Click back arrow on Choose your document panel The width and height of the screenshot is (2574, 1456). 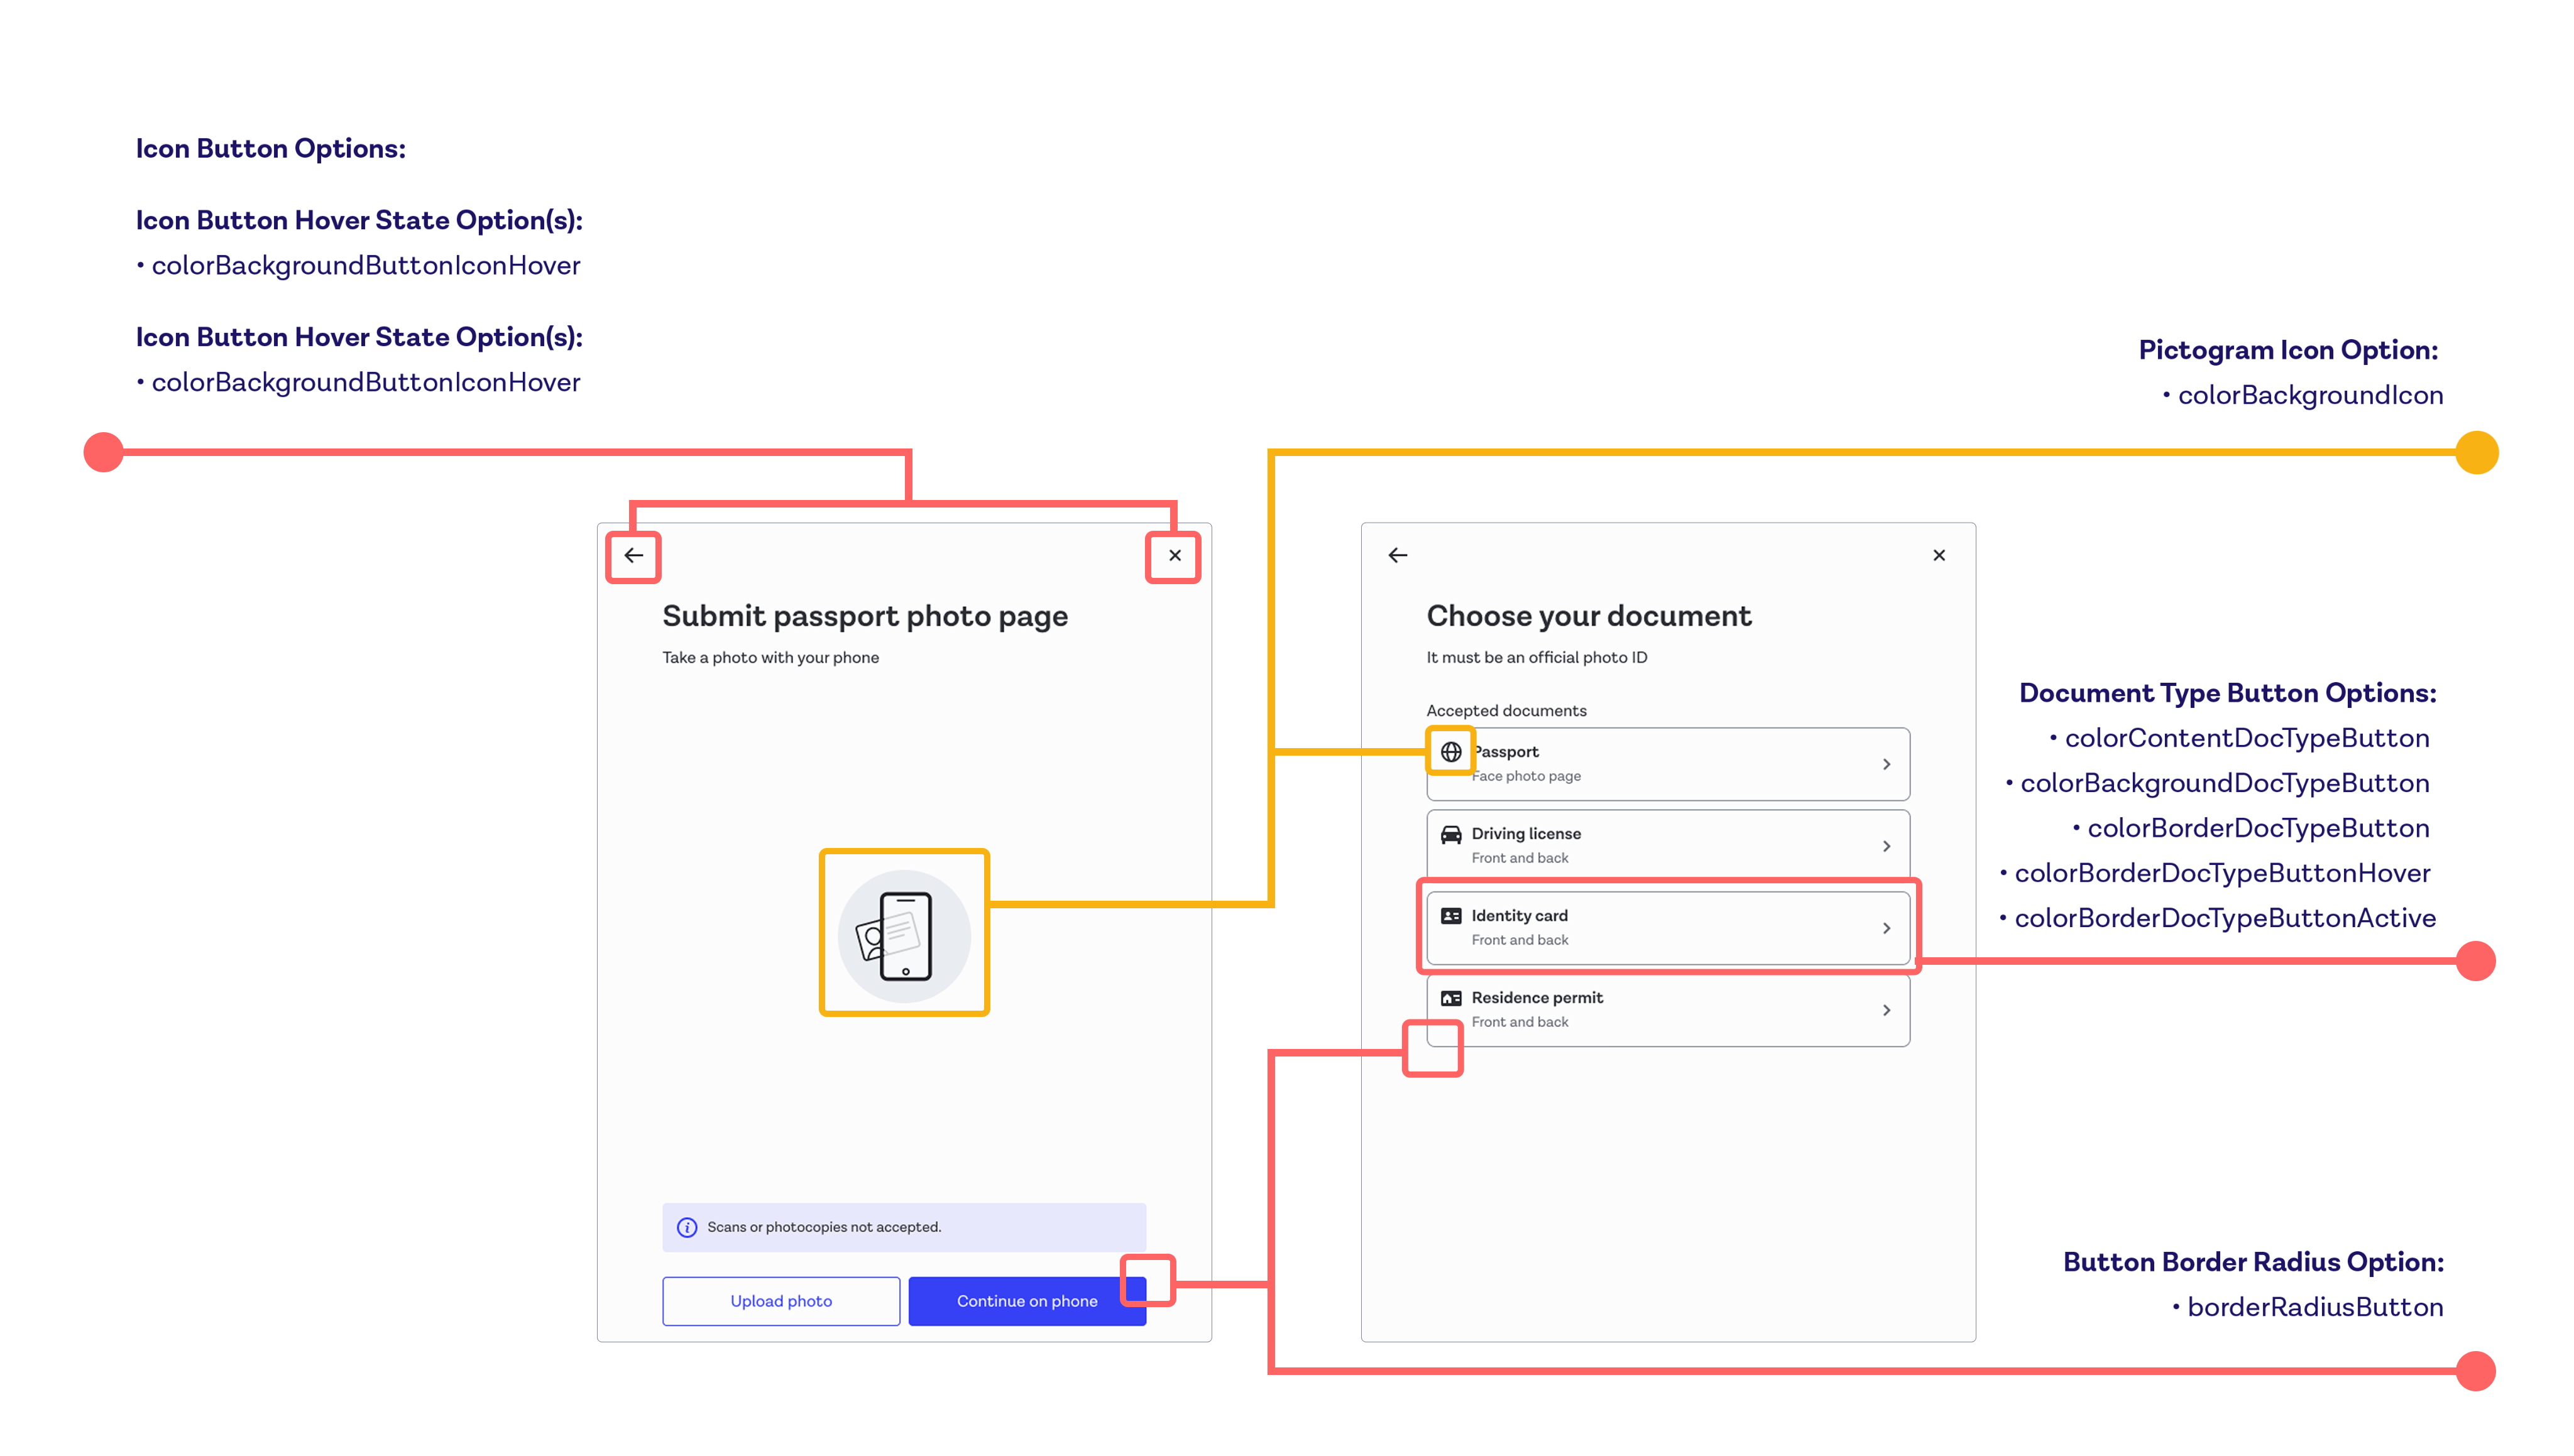1398,555
